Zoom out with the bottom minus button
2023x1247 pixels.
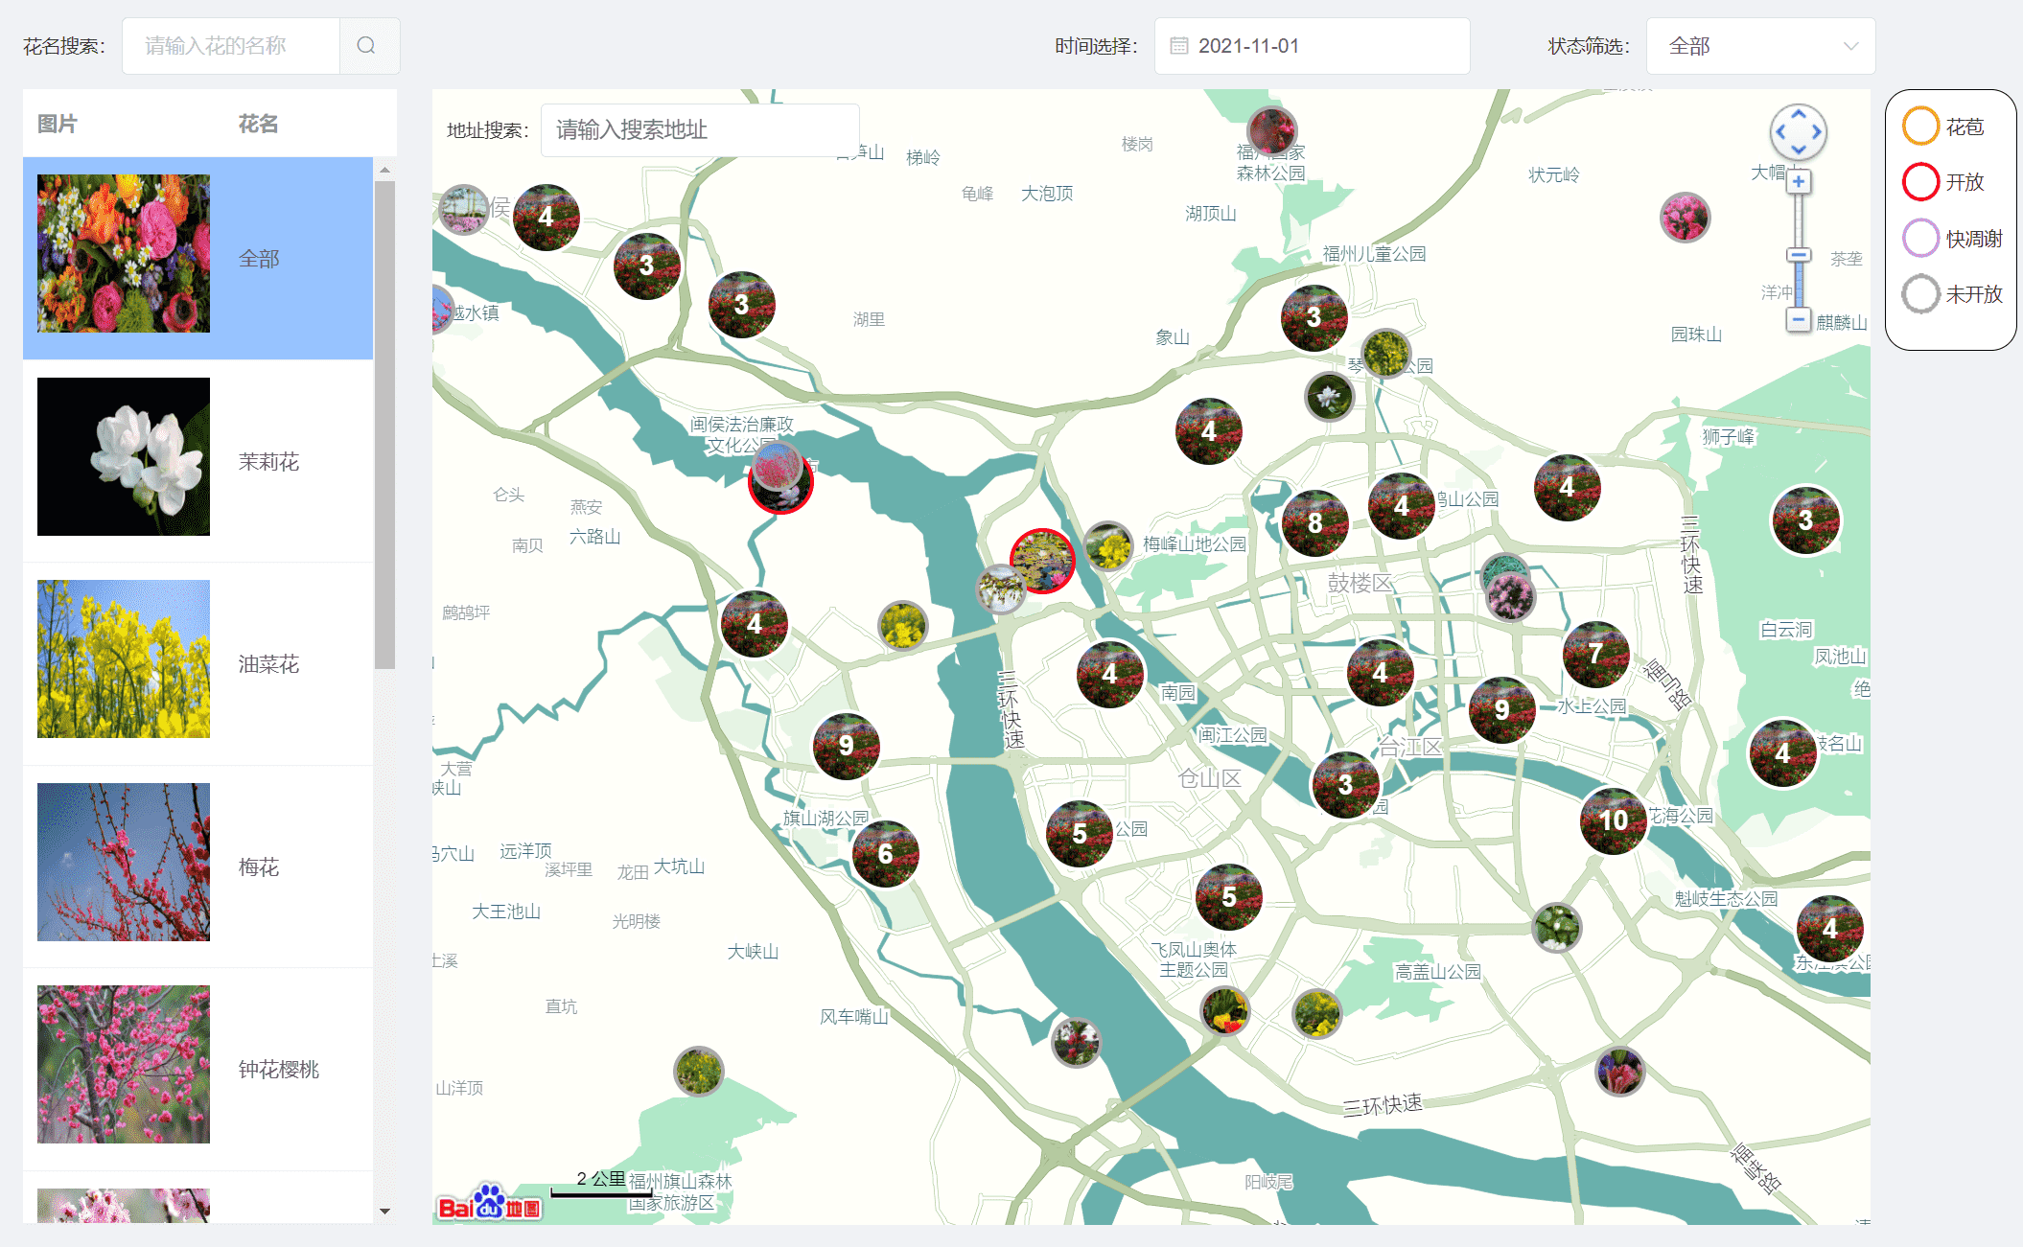tap(1799, 320)
